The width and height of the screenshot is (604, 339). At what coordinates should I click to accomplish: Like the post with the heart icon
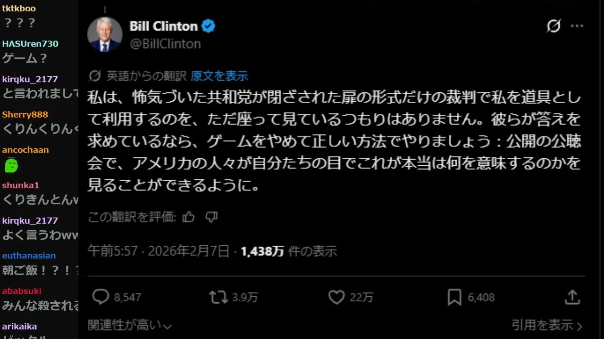[336, 297]
